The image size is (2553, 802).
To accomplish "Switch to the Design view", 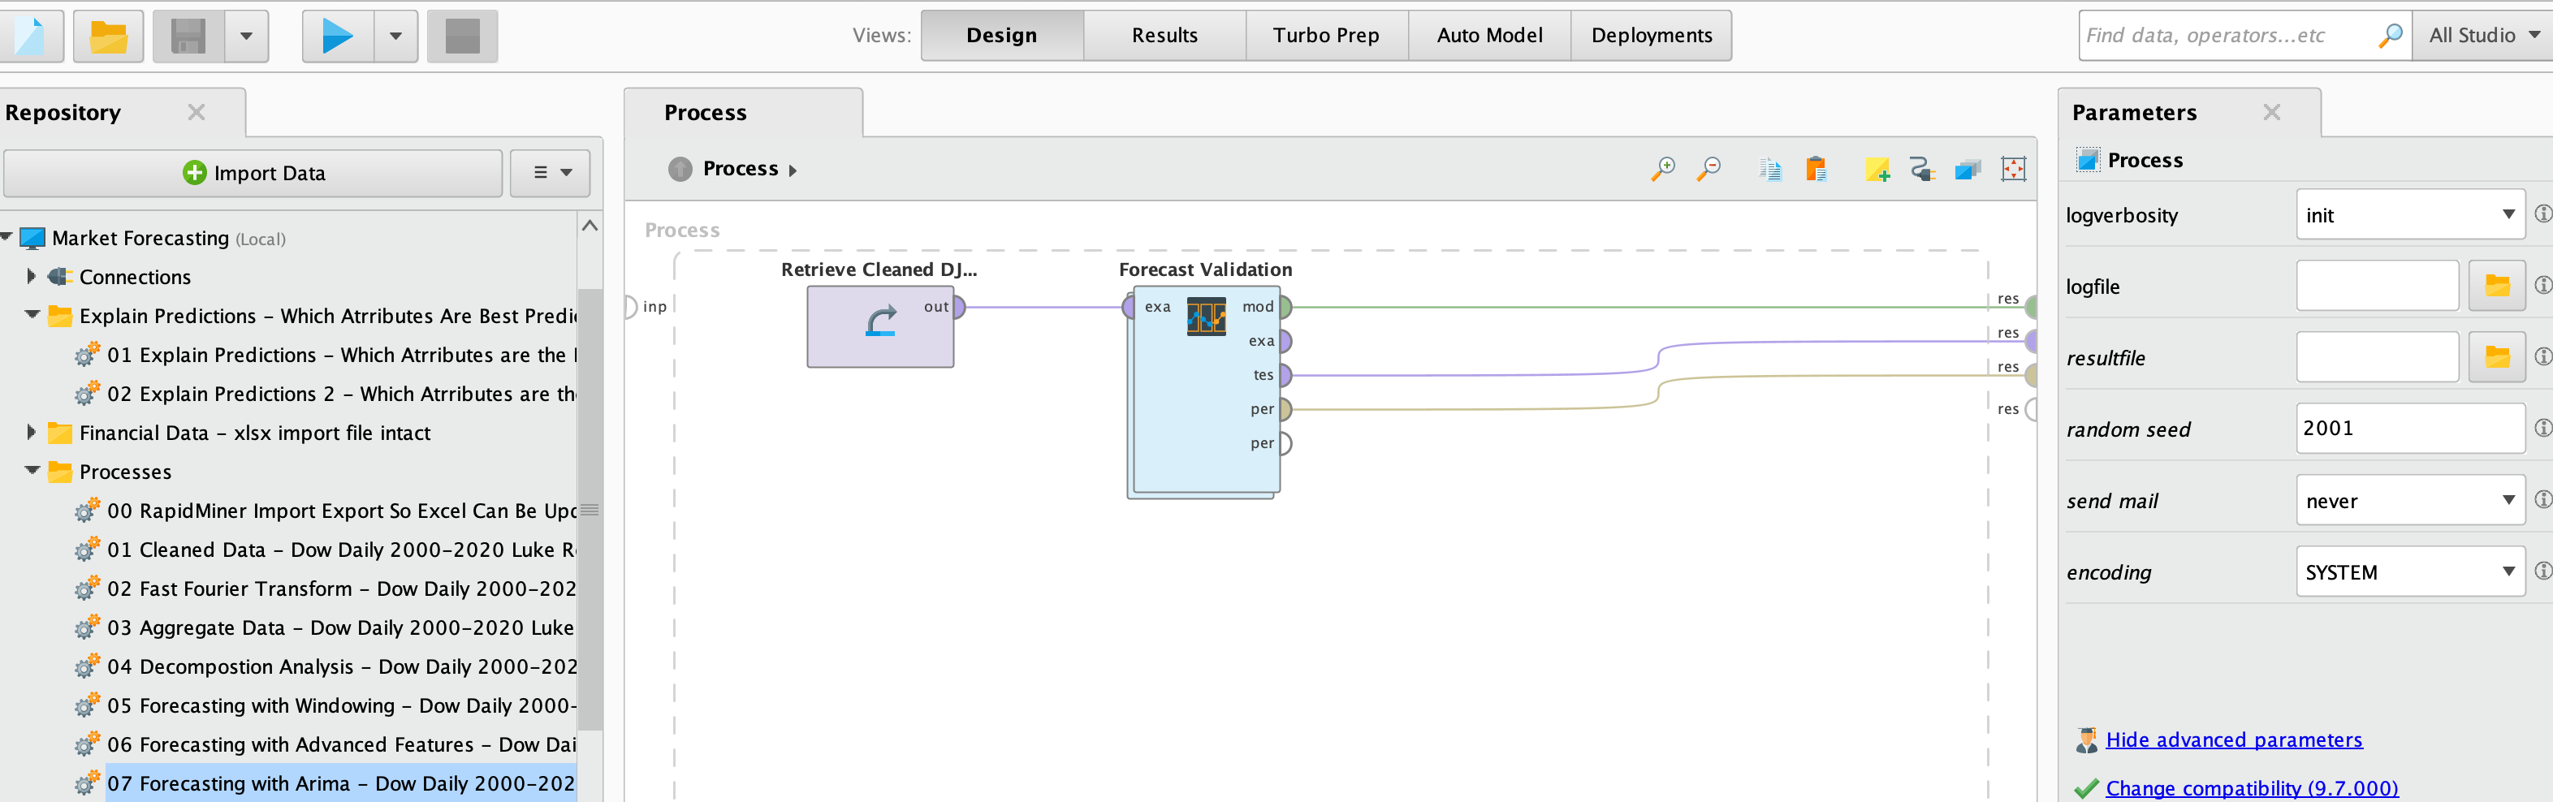I will [1002, 36].
